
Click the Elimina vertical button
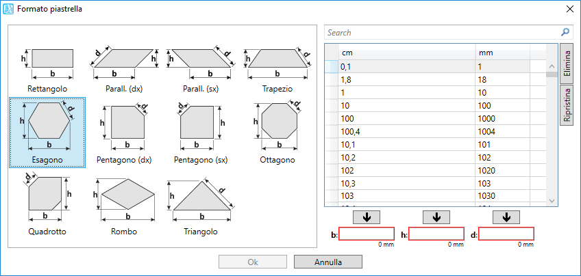(x=566, y=64)
